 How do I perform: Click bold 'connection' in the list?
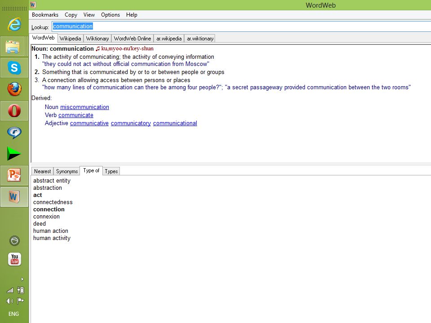pyautogui.click(x=49, y=210)
